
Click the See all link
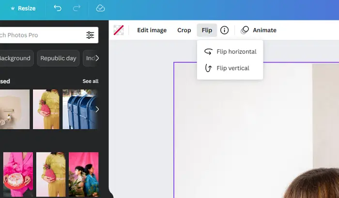(x=91, y=81)
